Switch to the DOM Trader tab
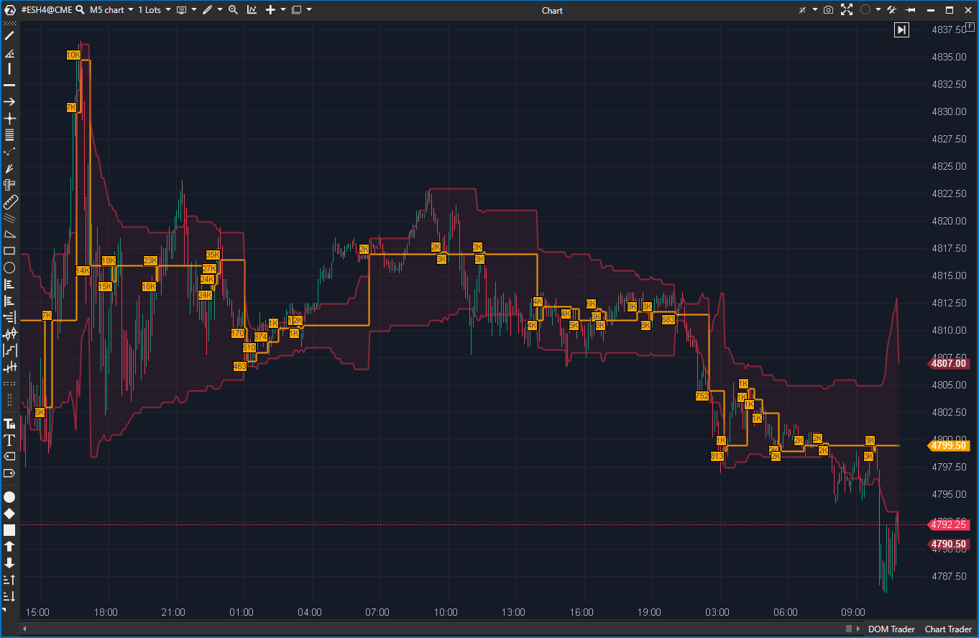The width and height of the screenshot is (979, 638). (x=891, y=629)
